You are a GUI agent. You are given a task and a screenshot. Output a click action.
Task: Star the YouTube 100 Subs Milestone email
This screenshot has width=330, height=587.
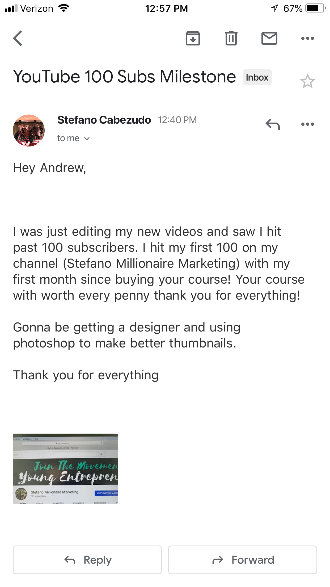point(308,81)
